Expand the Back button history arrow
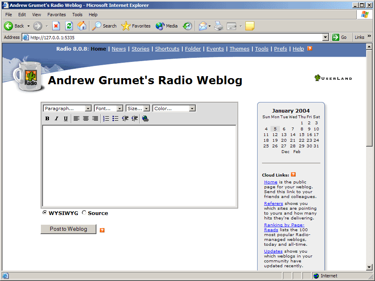Viewport: 375px width, 281px height. 28,26
